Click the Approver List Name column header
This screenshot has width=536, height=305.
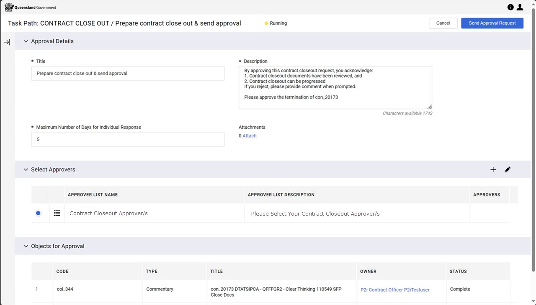tap(93, 195)
